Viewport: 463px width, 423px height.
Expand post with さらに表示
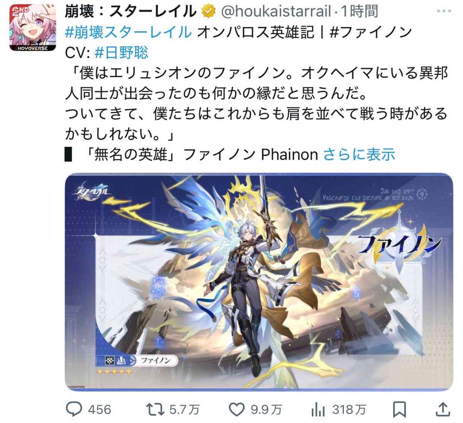359,155
